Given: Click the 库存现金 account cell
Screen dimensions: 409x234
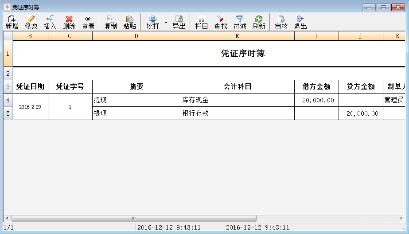Looking at the screenshot, I should (x=238, y=100).
